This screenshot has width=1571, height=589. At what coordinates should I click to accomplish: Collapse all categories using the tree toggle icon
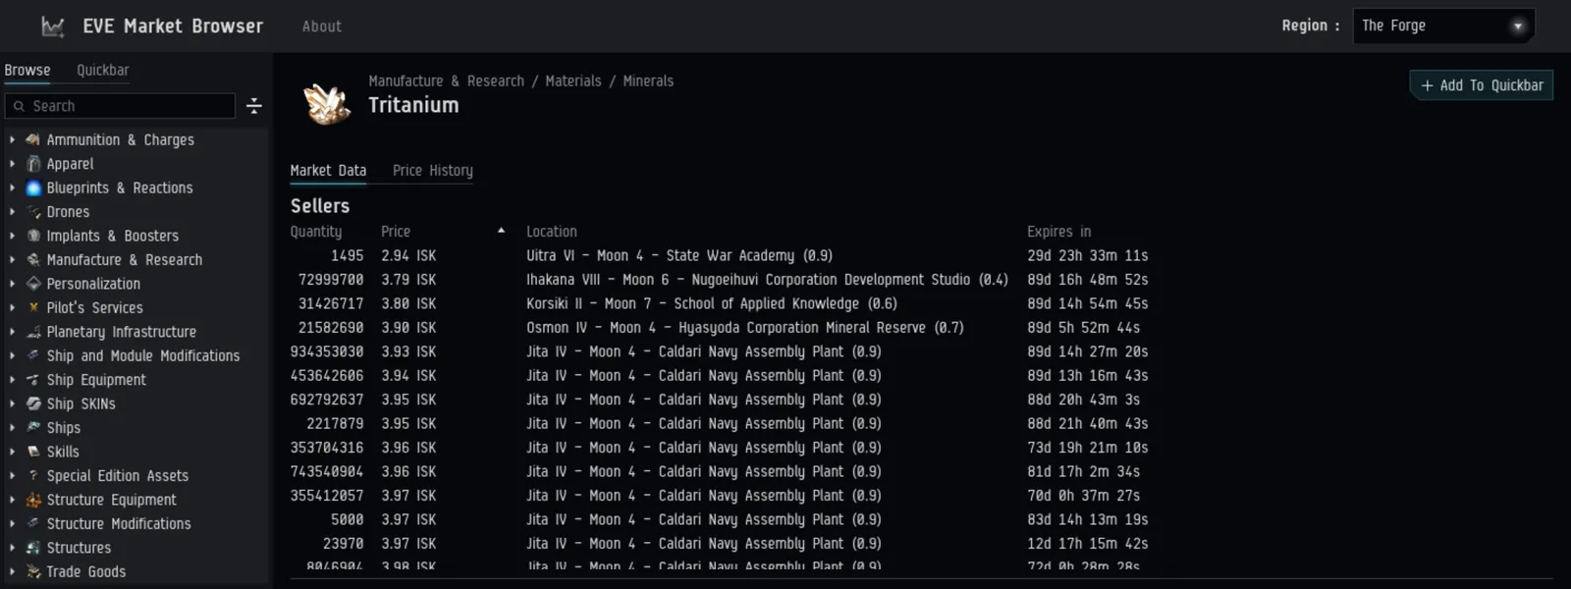[254, 105]
